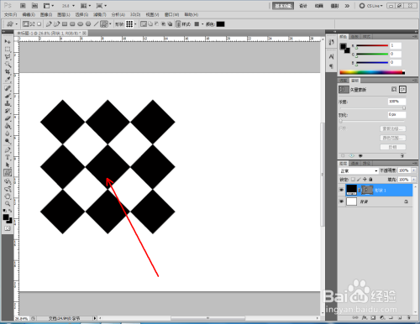Select the Move tool

point(8,41)
